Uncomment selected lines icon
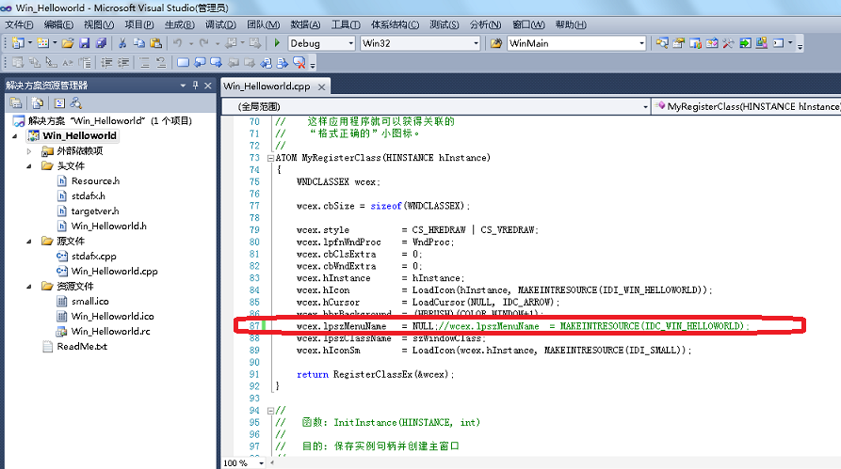 pos(161,63)
